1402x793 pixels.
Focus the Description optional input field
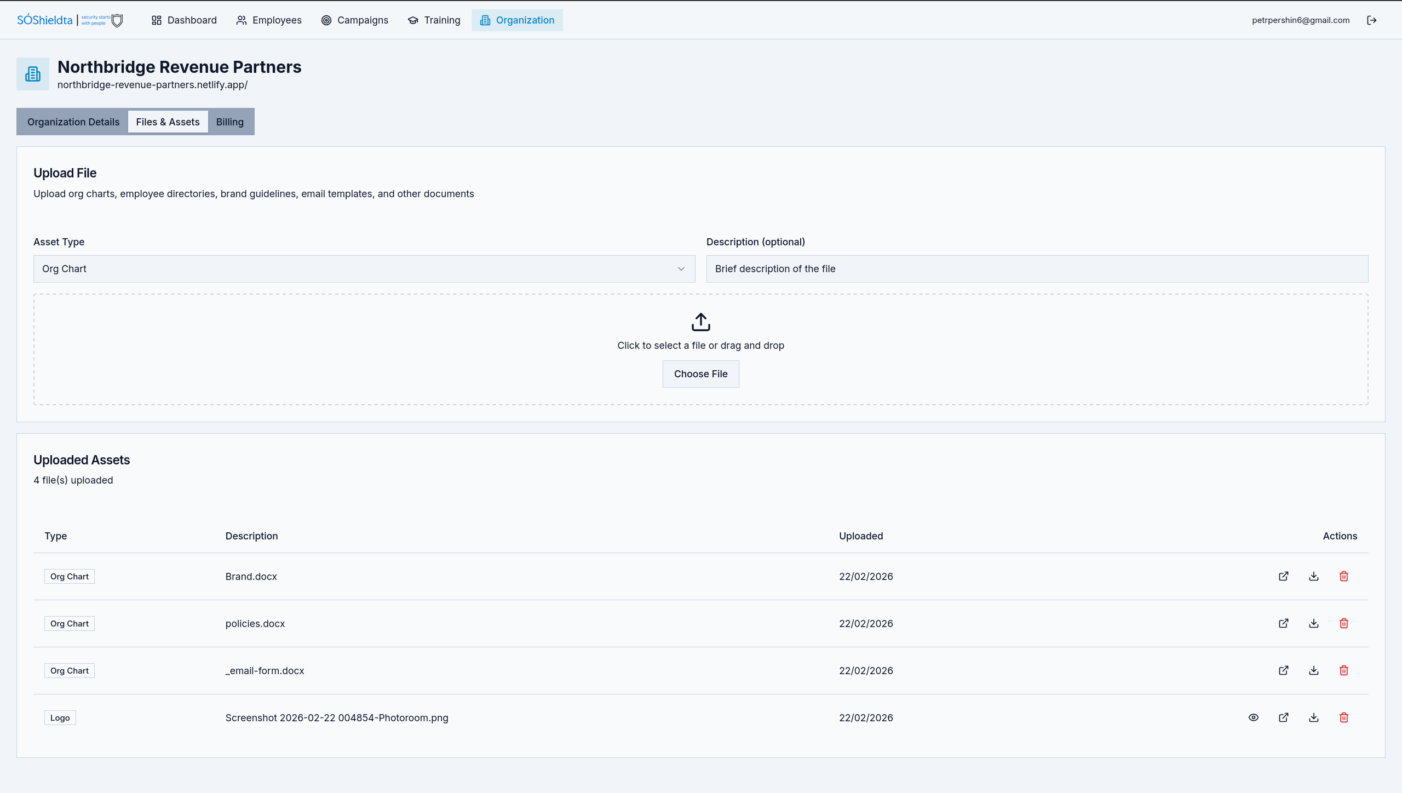click(1037, 269)
